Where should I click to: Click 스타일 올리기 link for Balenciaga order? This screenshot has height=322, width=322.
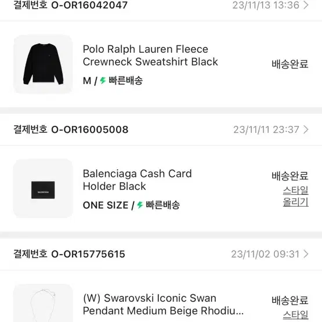(x=295, y=196)
